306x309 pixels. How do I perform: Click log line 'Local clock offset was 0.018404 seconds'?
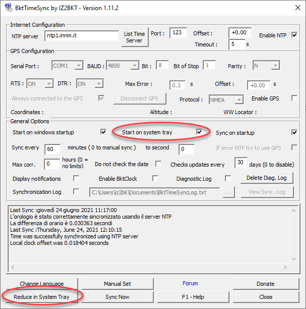59,243
